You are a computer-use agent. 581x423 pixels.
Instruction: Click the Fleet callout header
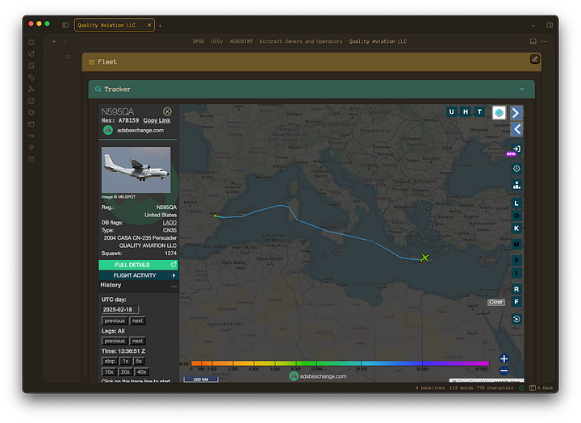click(x=311, y=62)
